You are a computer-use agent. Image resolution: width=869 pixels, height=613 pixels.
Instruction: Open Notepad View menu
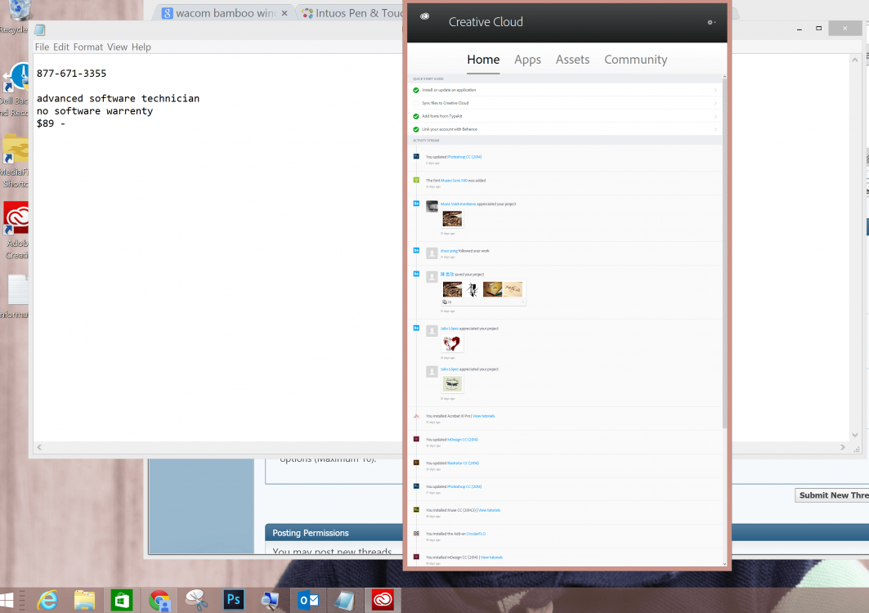(x=117, y=47)
